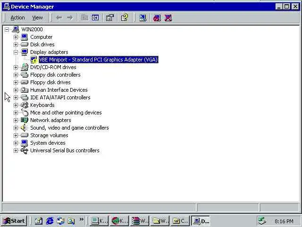Screen dimensions: 302x227
Task: Click the Human Interface Devices icon
Action: click(25, 90)
